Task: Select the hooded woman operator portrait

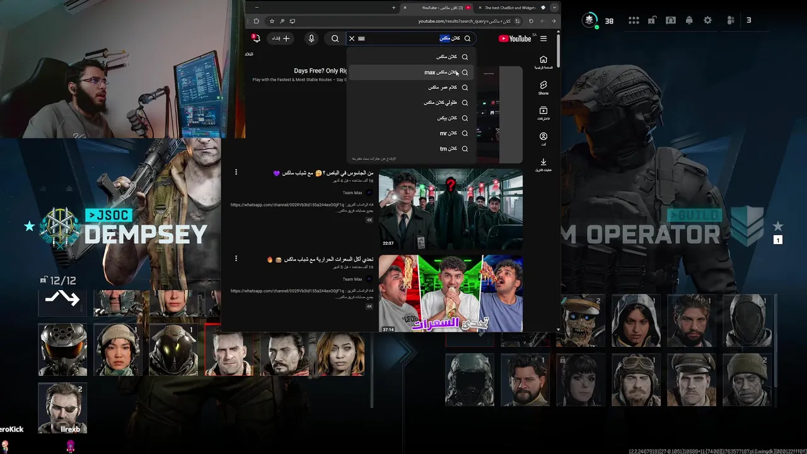Action: [x=636, y=320]
